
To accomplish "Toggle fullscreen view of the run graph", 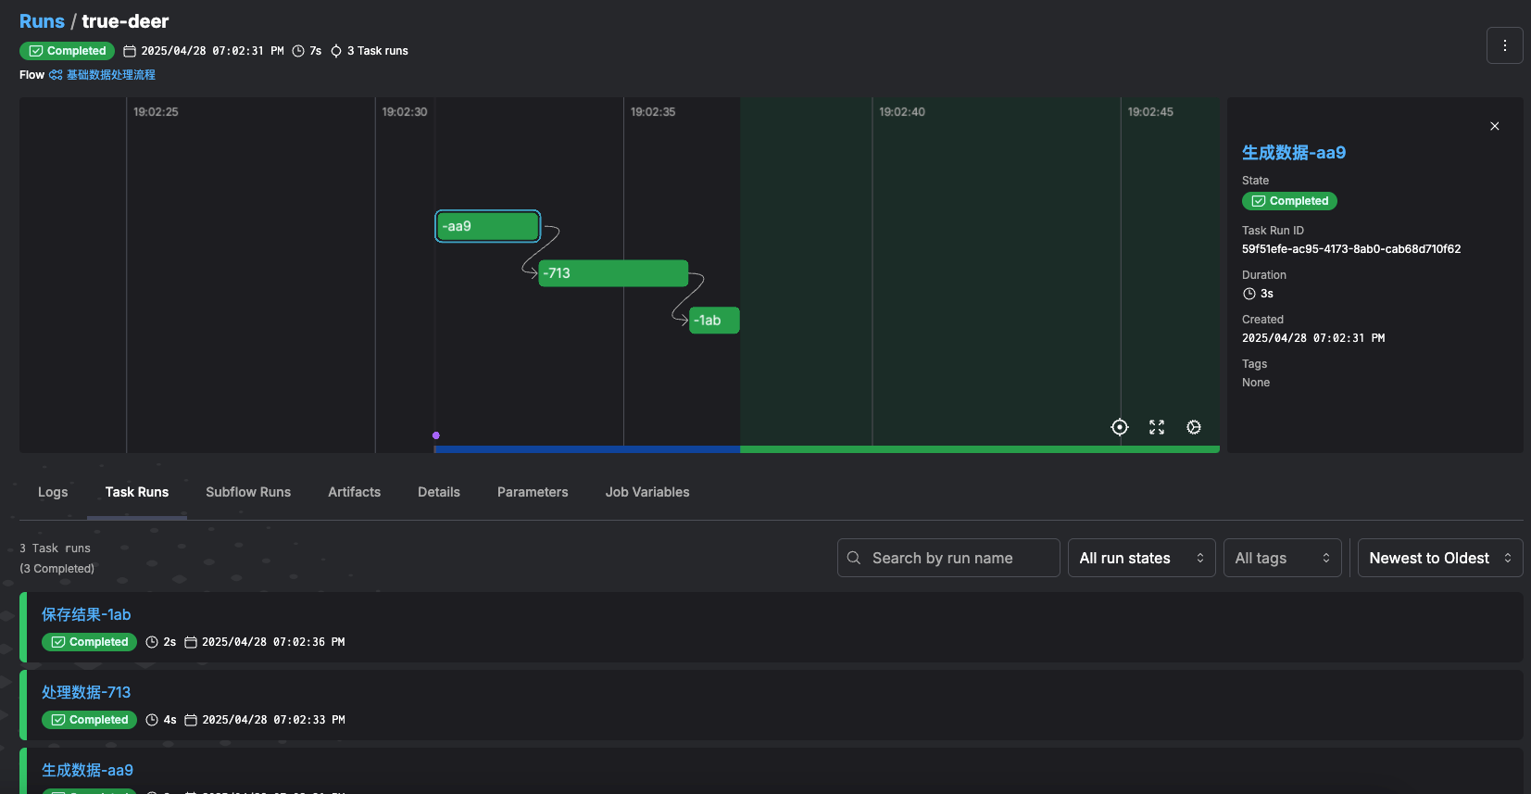I will pyautogui.click(x=1157, y=427).
